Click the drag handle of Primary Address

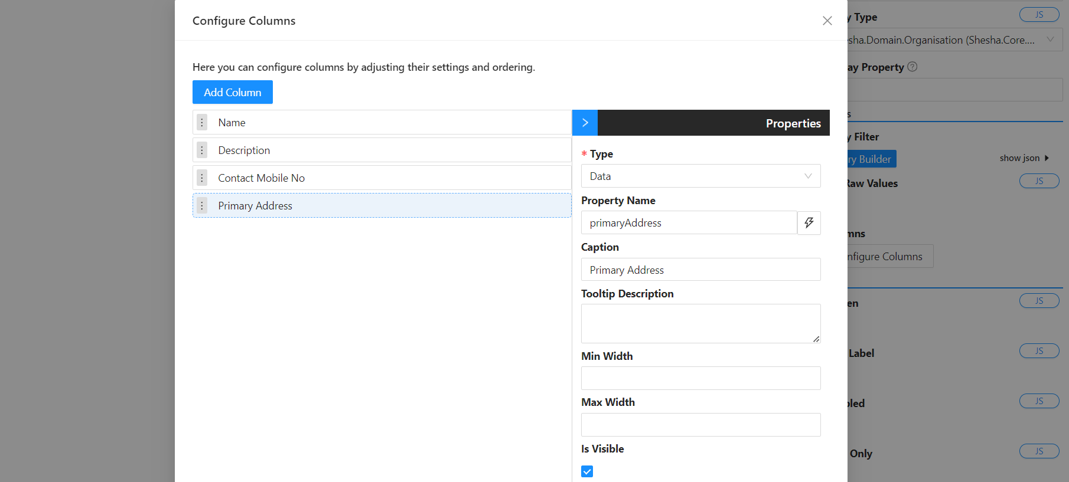point(202,205)
